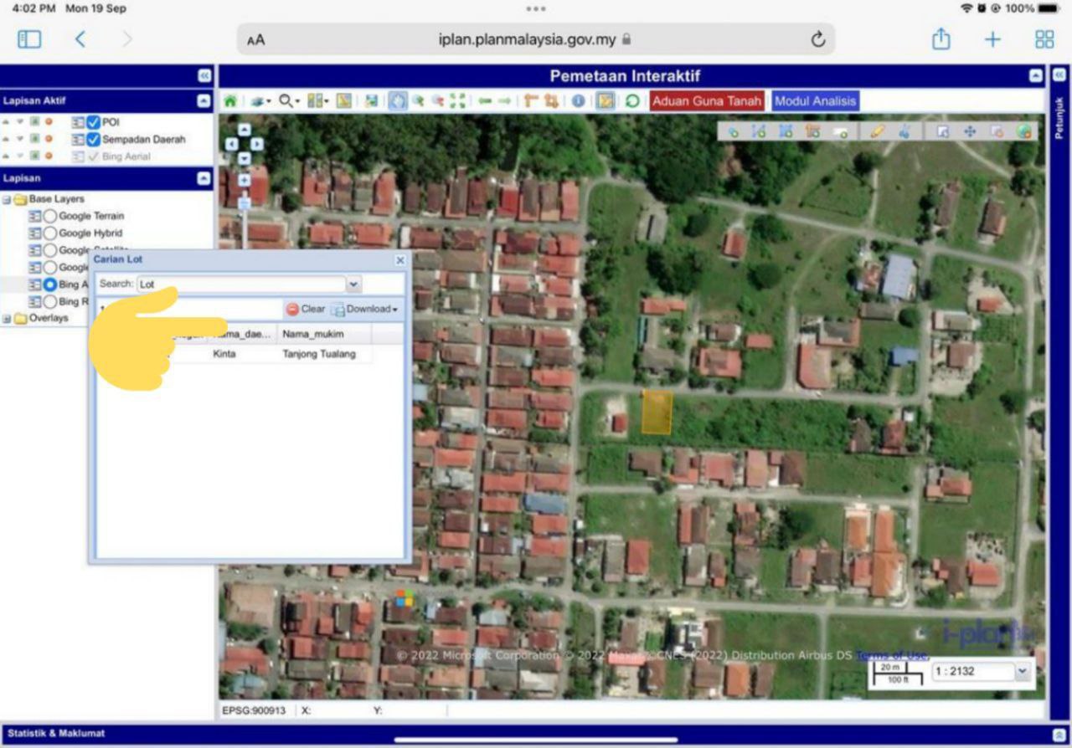1072x748 pixels.
Task: Select the pan hand tool
Action: pos(397,101)
